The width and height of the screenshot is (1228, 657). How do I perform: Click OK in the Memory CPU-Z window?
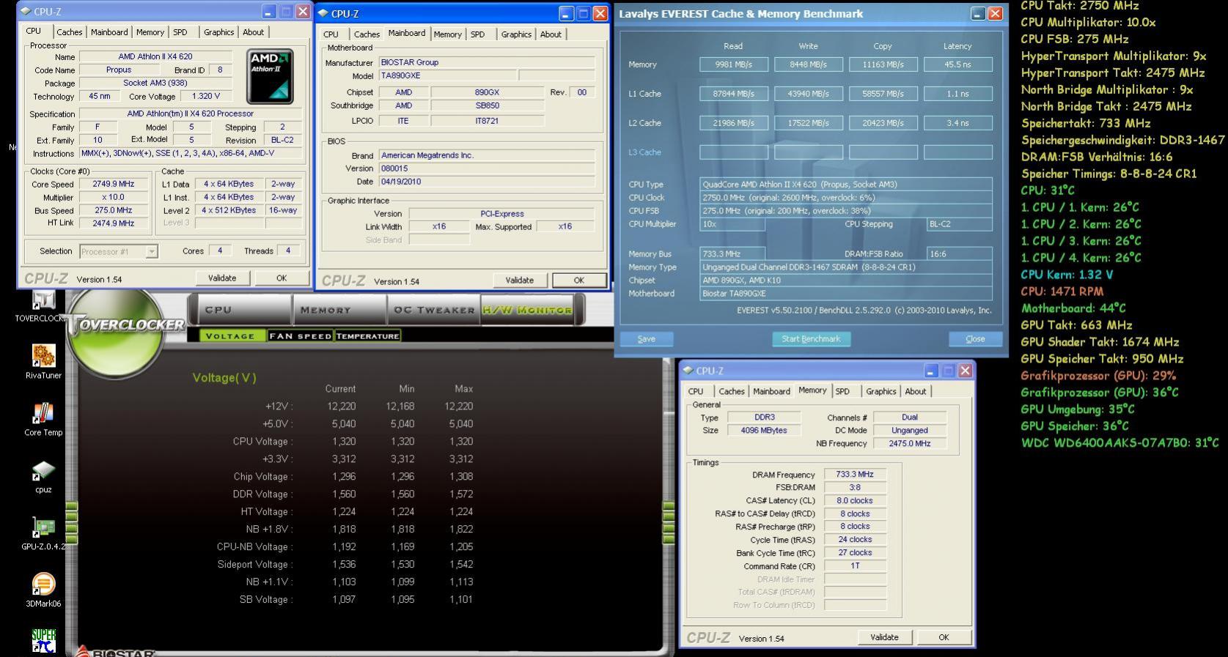tap(944, 637)
